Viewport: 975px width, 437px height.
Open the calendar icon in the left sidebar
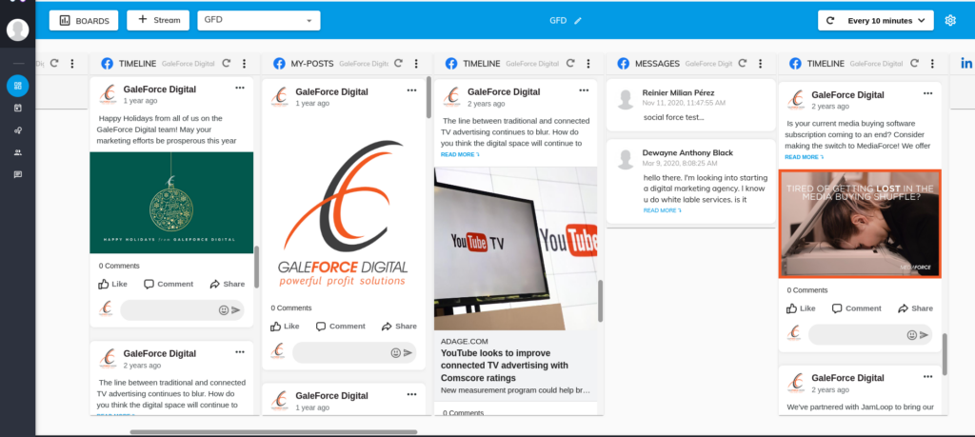click(x=17, y=108)
